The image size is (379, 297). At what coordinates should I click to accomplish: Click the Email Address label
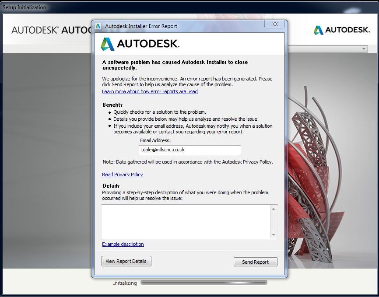tap(155, 140)
